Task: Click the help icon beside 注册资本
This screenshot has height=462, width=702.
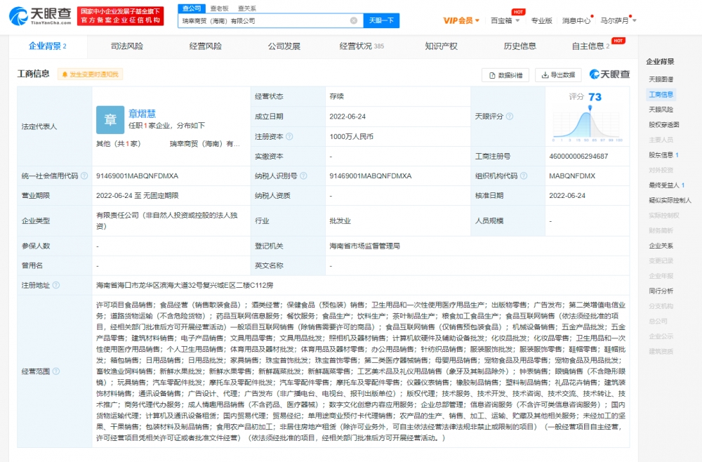Action: [x=289, y=136]
